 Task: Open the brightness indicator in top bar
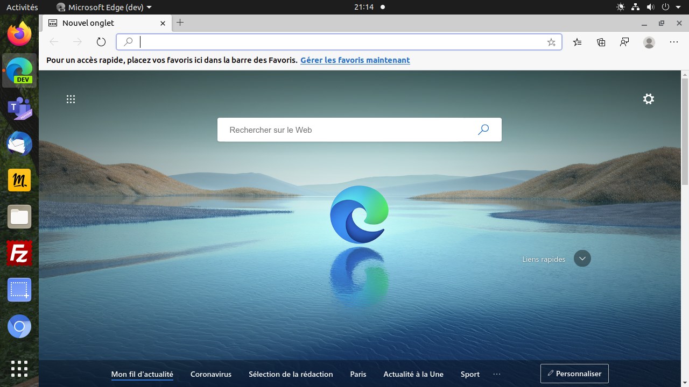click(621, 7)
